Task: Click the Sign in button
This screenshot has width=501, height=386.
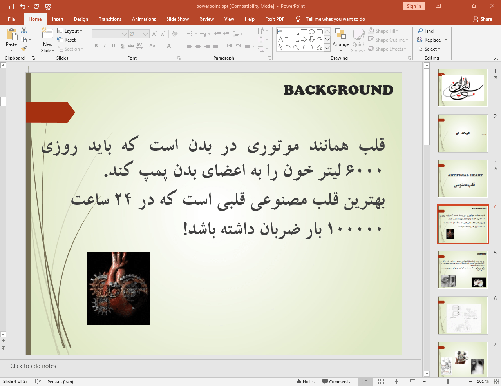Action: click(x=414, y=6)
